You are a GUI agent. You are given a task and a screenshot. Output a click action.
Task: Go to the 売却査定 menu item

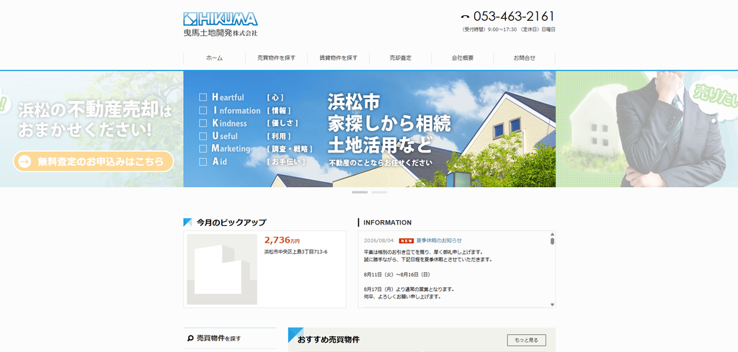click(400, 58)
